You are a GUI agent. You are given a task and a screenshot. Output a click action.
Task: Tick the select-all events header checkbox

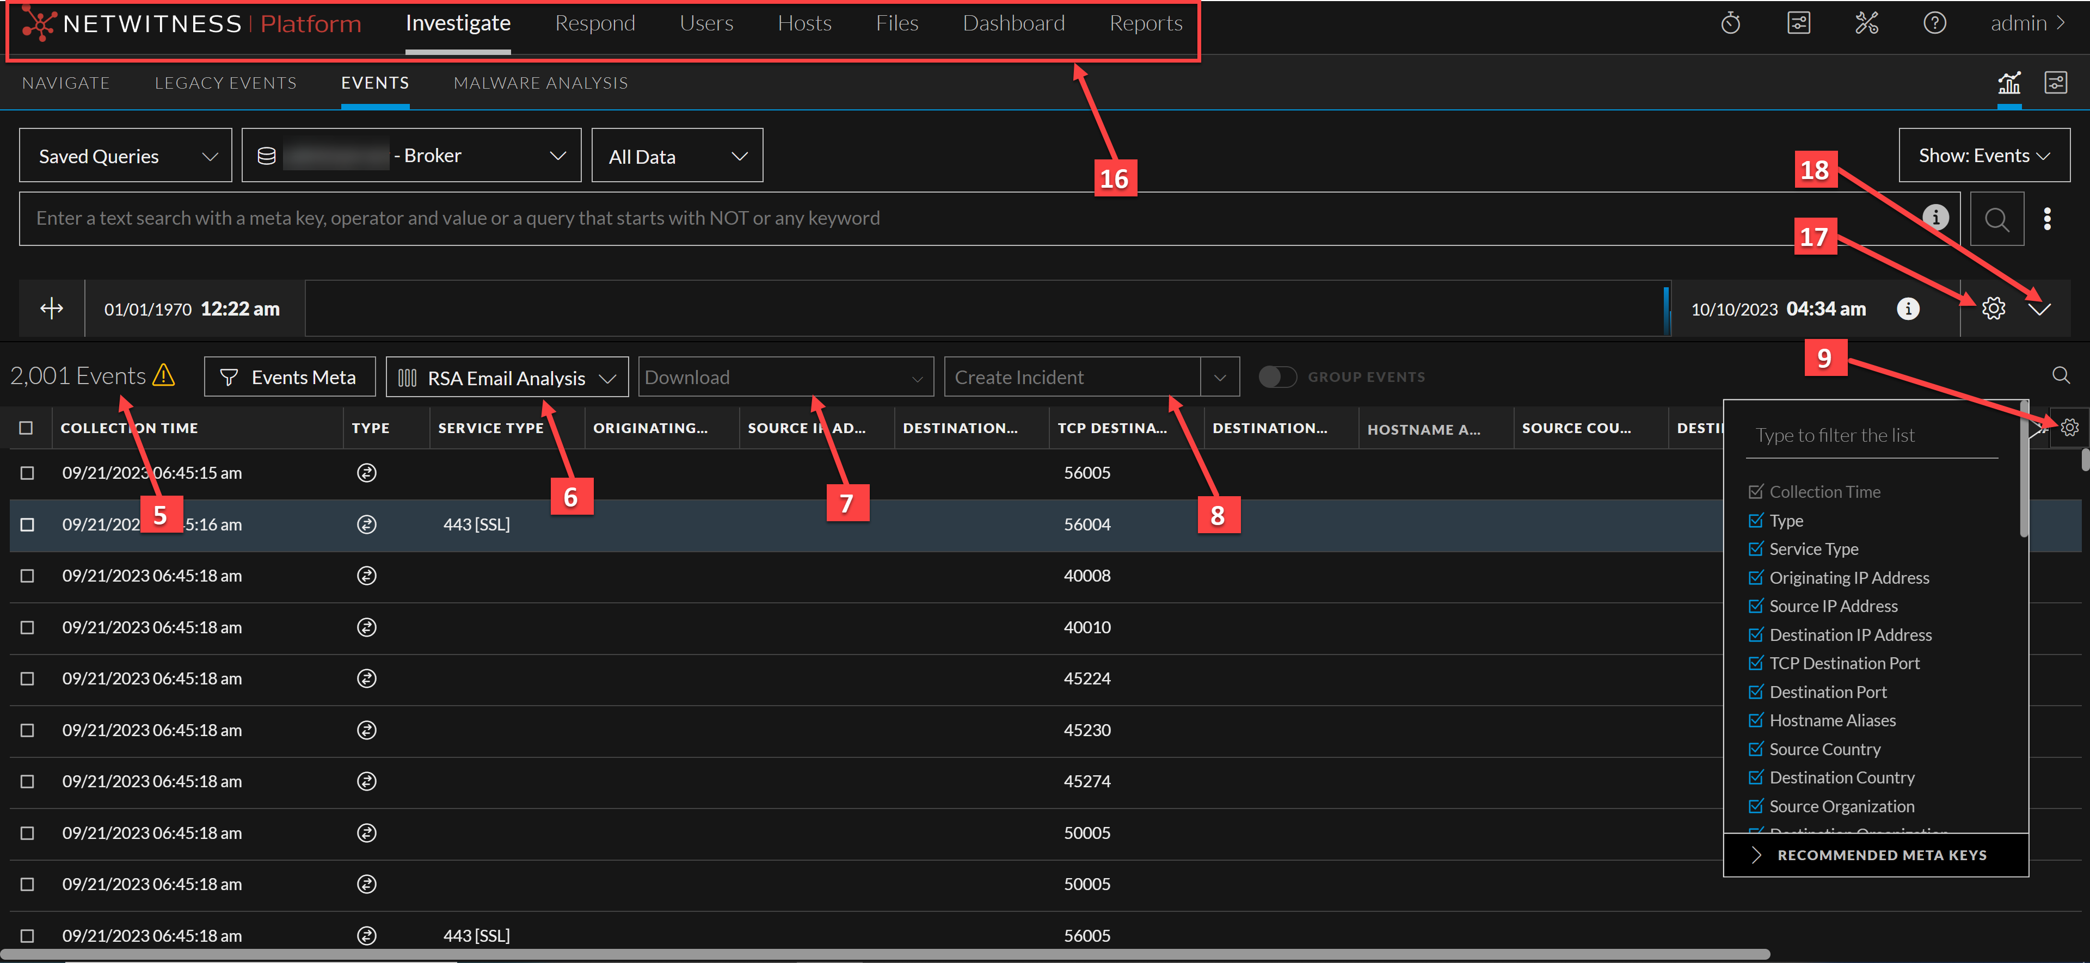pos(26,428)
